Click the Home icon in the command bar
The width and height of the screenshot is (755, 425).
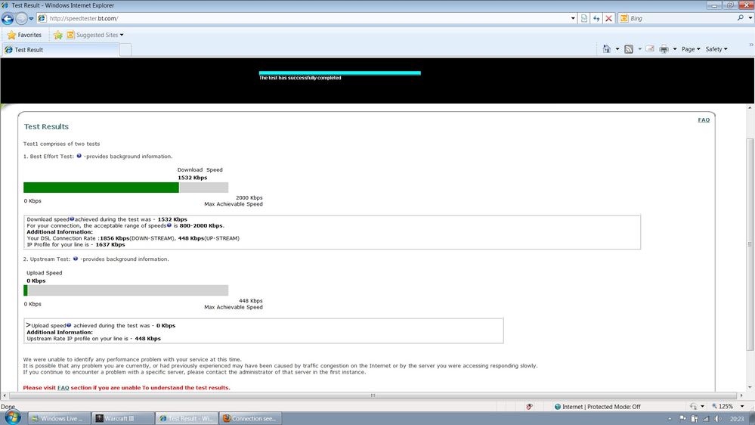pos(607,49)
